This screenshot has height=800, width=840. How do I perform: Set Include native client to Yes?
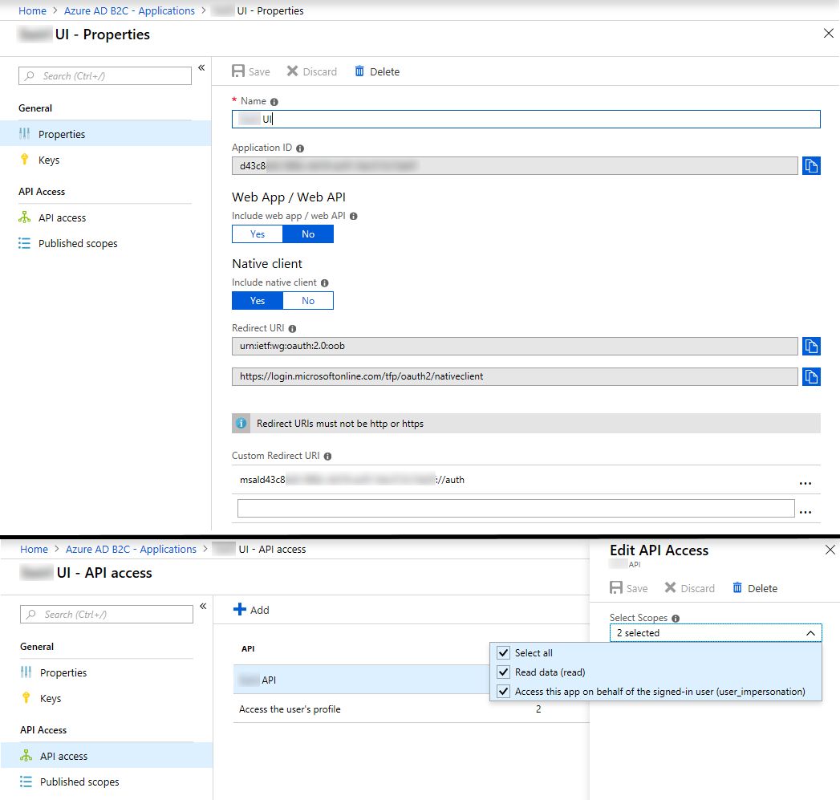258,301
